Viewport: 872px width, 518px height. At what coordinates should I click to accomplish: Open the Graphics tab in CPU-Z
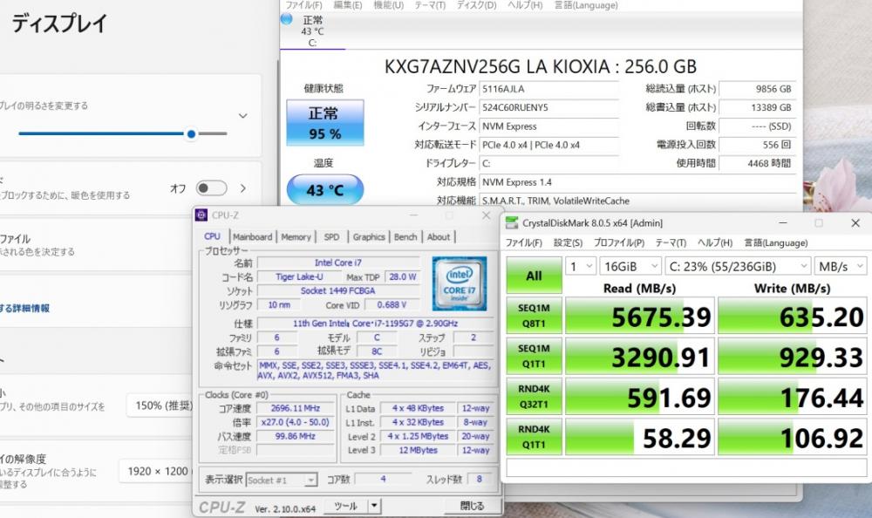tap(368, 236)
